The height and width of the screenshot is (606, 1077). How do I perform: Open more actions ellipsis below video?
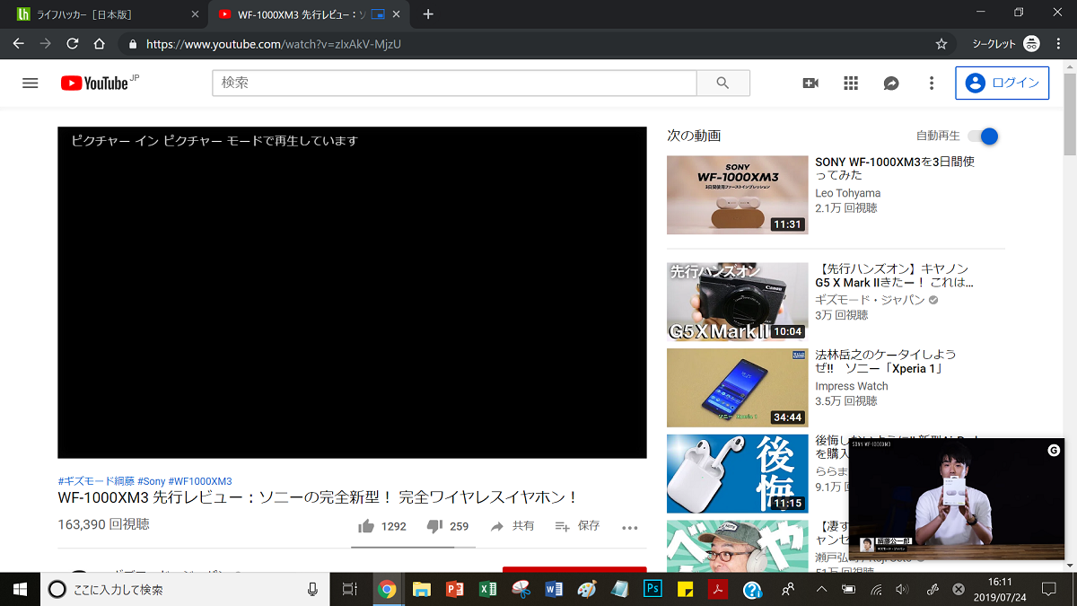tap(630, 527)
